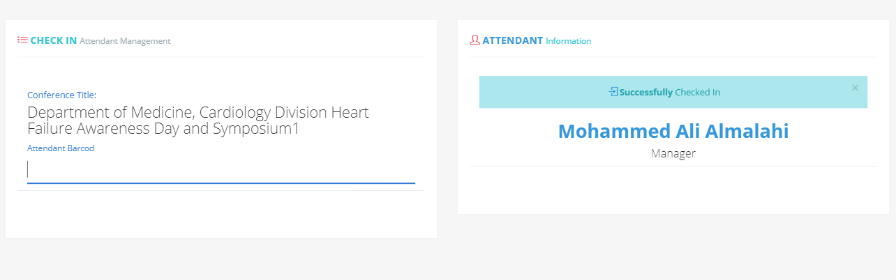Image resolution: width=896 pixels, height=280 pixels.
Task: Dismiss the Successfully Checked In alert
Action: 855,88
